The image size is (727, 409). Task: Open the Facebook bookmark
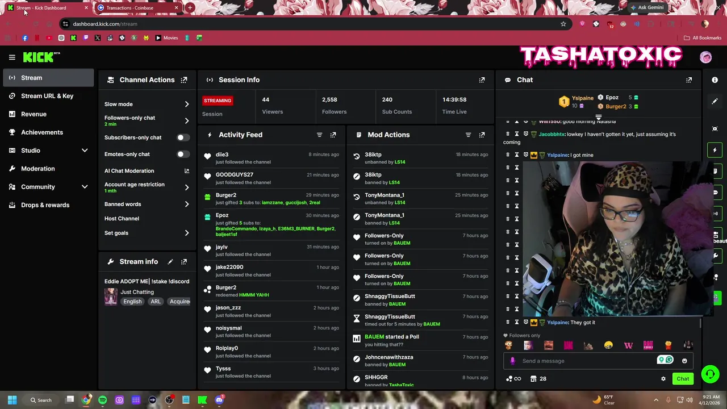tap(25, 38)
